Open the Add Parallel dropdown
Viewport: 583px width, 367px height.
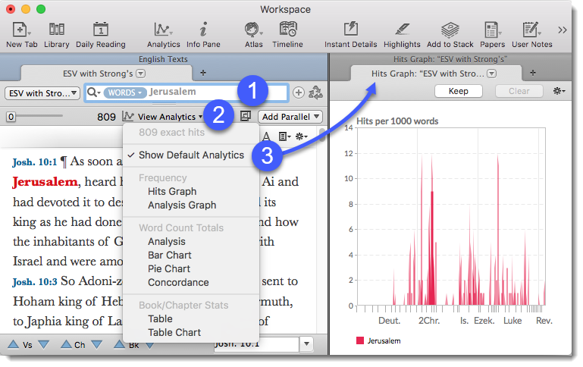click(x=290, y=117)
